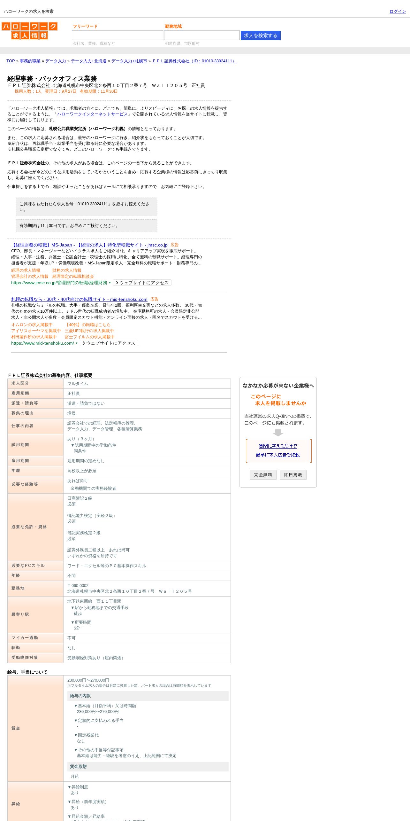Click the 求人番号 01010-33924111 notice box

tap(87, 207)
